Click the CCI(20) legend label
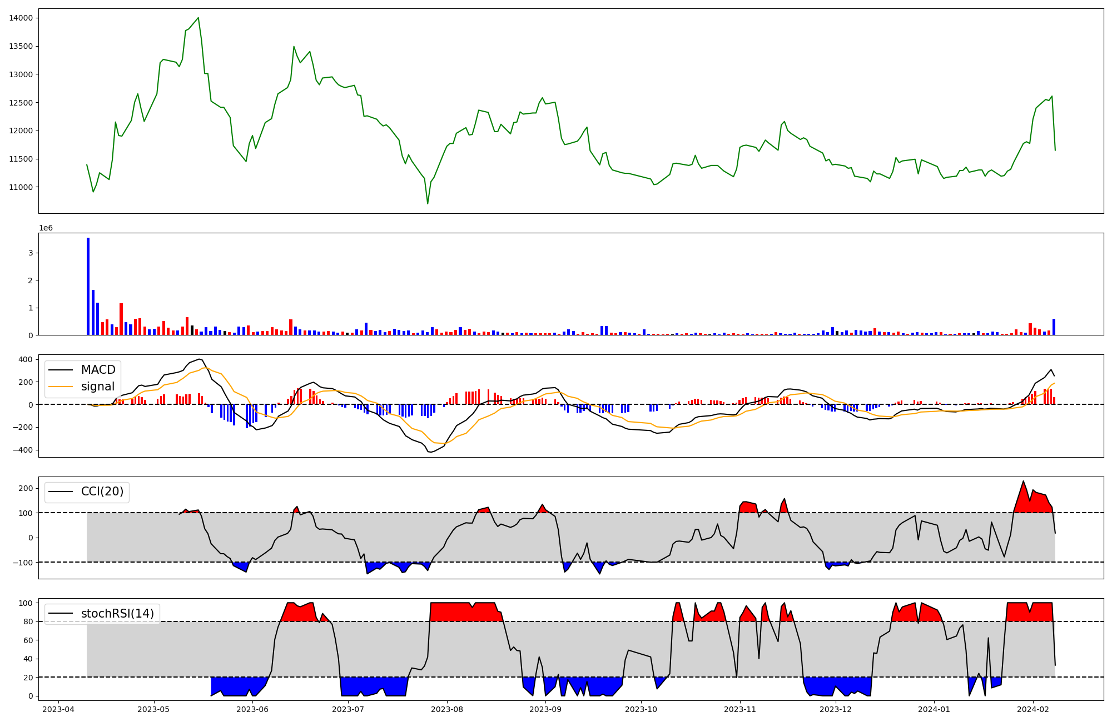This screenshot has width=1112, height=722. (102, 492)
